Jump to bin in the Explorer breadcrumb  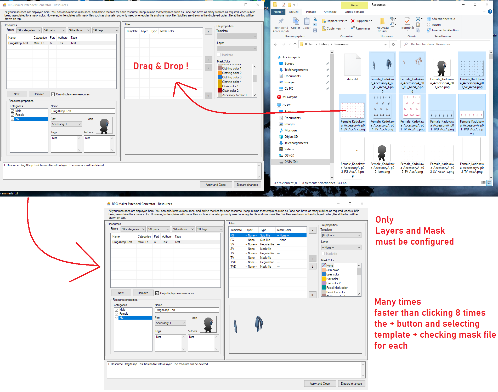[311, 44]
